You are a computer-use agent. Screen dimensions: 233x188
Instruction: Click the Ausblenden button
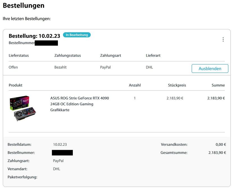click(x=210, y=68)
